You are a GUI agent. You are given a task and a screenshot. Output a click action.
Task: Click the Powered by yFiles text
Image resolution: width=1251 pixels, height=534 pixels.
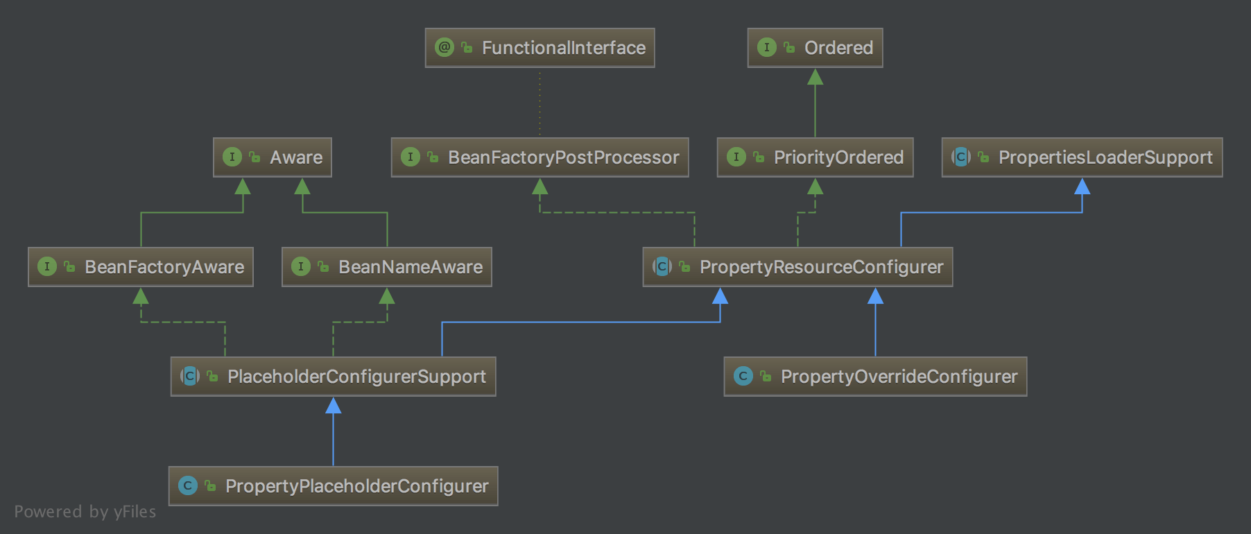click(x=85, y=512)
